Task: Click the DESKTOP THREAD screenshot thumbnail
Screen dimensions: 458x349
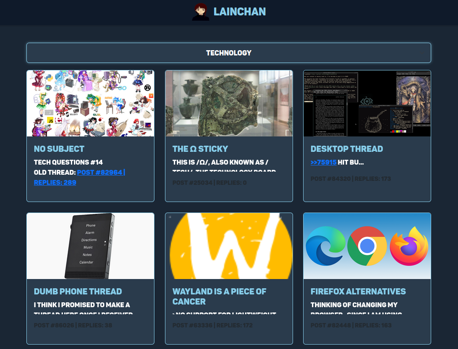Action: 367,103
